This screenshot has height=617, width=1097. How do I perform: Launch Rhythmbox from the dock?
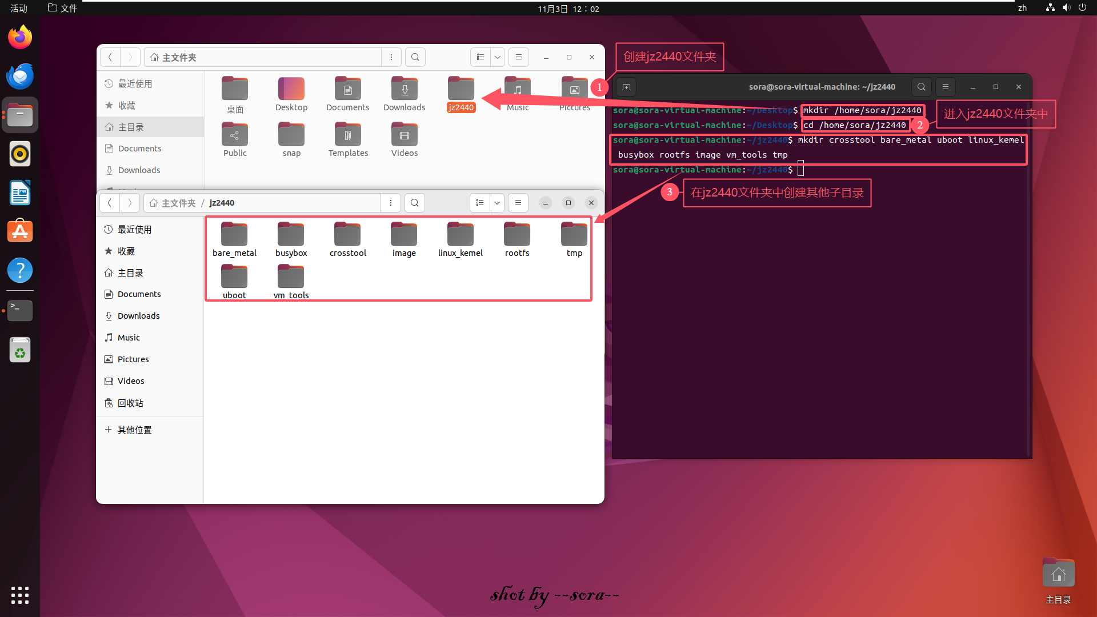pos(20,154)
